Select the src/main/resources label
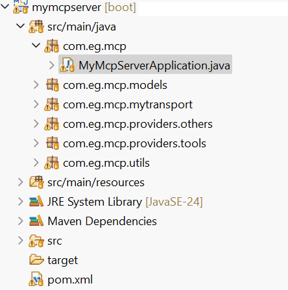Image resolution: width=288 pixels, height=290 pixels. [96, 182]
